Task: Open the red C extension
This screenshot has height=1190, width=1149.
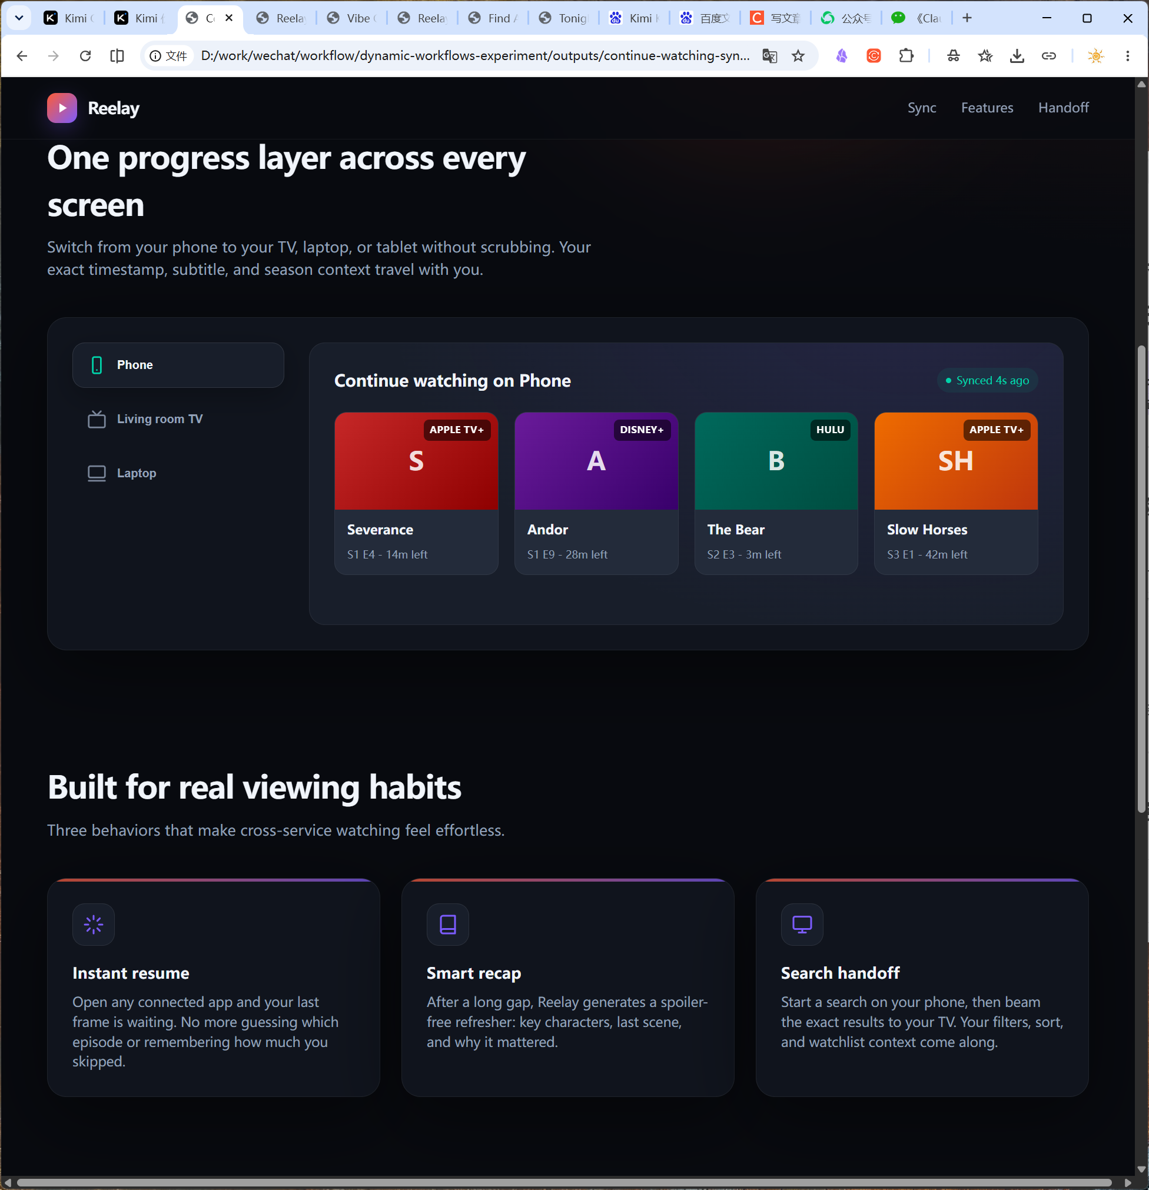Action: pos(874,56)
